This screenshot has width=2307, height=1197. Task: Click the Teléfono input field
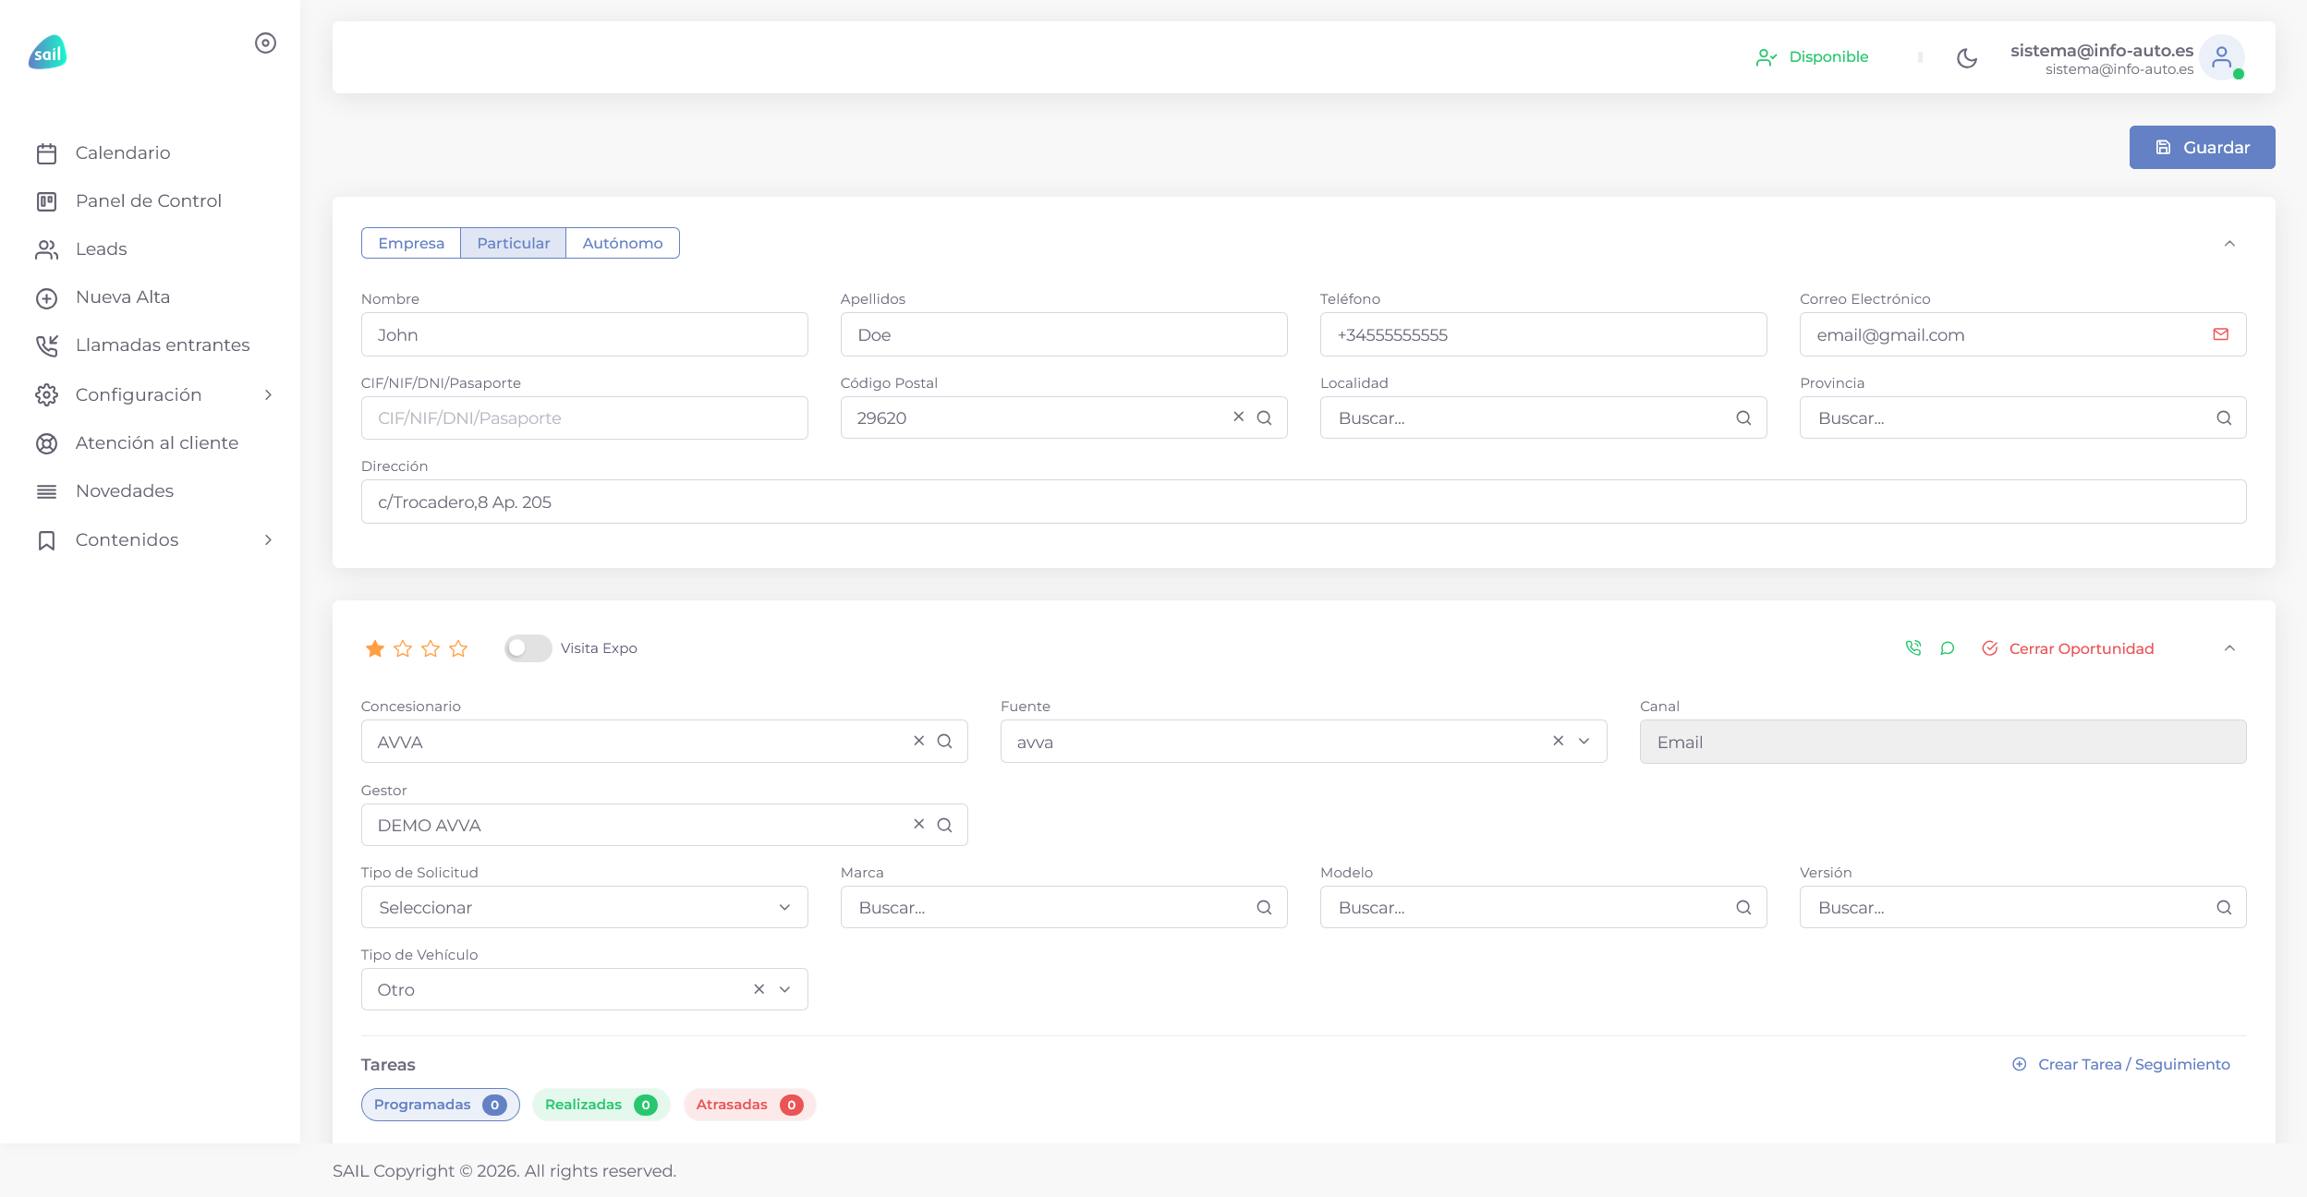[x=1543, y=334]
